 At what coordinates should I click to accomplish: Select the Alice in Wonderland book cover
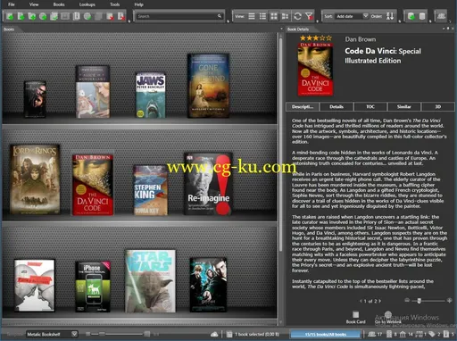pos(93,92)
